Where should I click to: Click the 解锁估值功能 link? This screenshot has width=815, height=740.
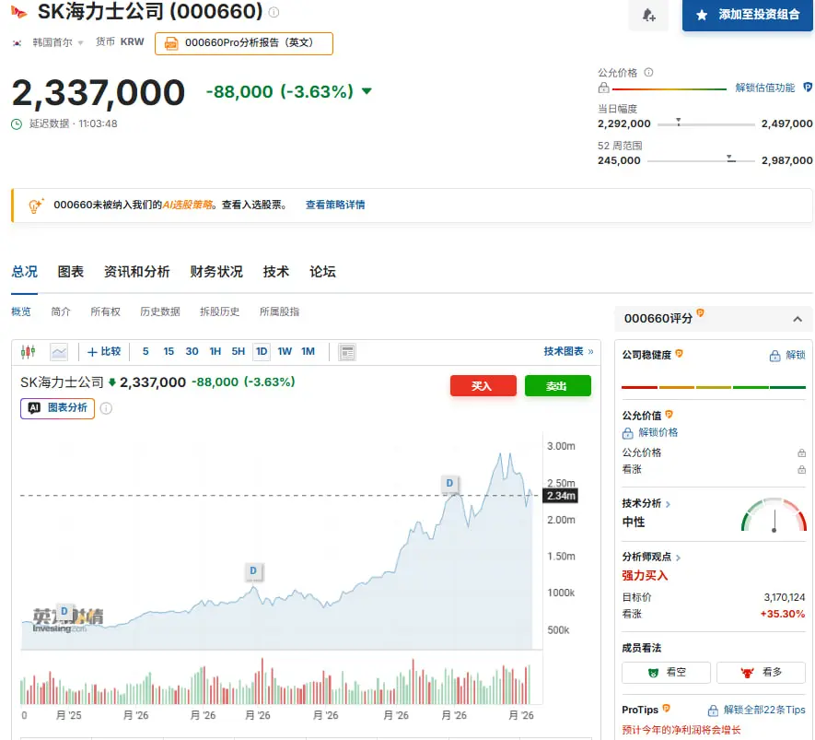click(x=764, y=88)
